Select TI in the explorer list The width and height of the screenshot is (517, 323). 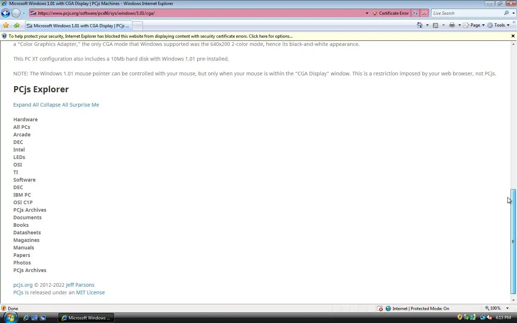click(x=16, y=172)
